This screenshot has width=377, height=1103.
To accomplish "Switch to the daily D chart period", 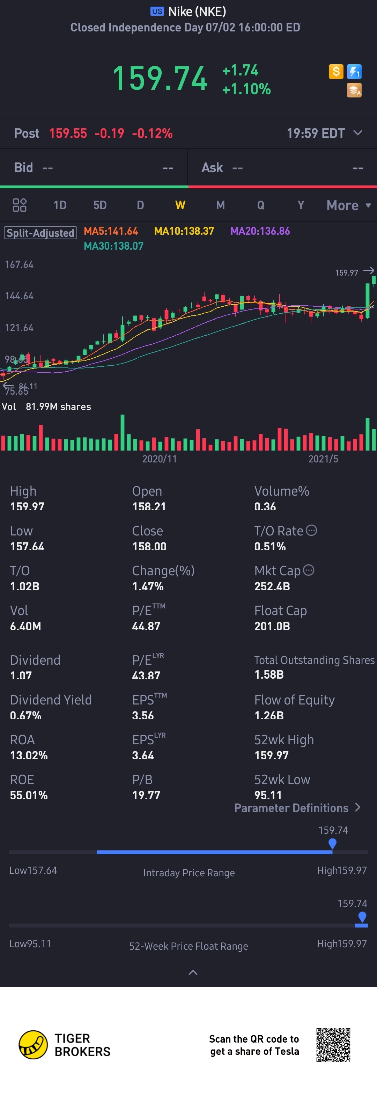I will click(140, 205).
